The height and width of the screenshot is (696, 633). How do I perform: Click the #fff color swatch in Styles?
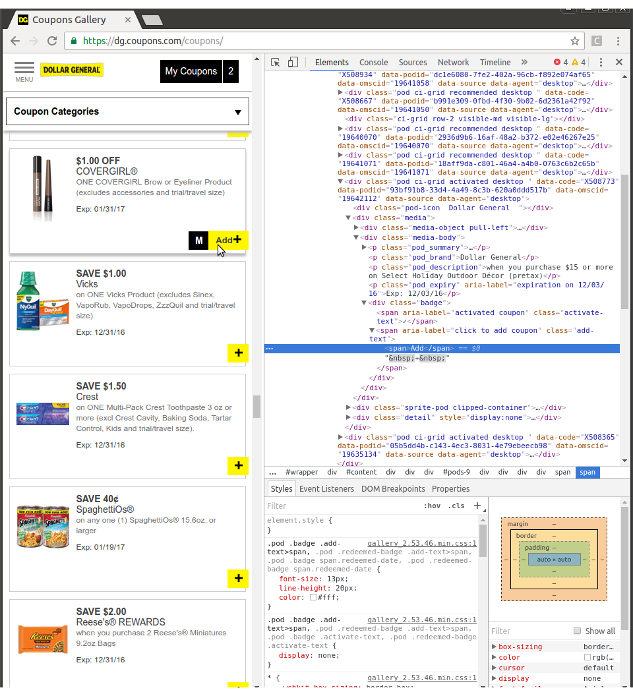click(313, 597)
